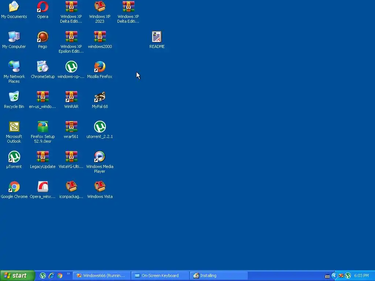This screenshot has width=375, height=281.
Task: Launch µTorrent from the Quick Launch bar
Action: pyautogui.click(x=43, y=276)
